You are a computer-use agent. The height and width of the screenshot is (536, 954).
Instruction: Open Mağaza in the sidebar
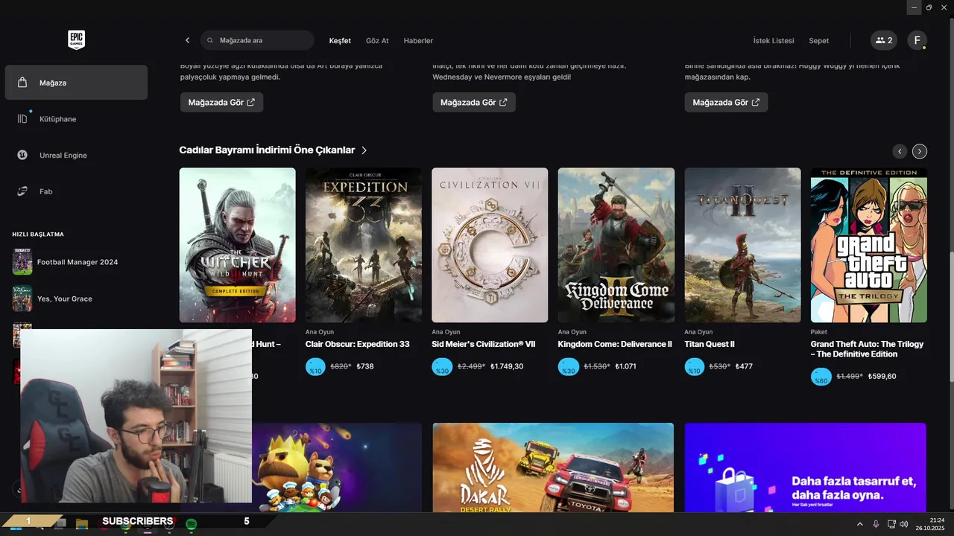[76, 83]
